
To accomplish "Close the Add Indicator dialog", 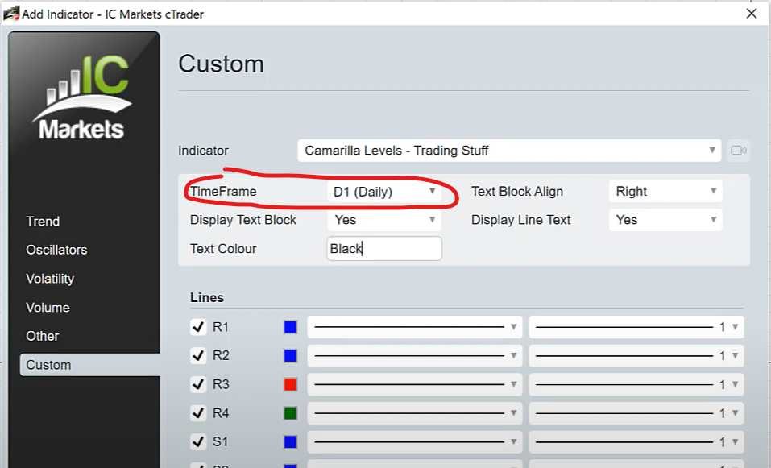I will pyautogui.click(x=752, y=13).
